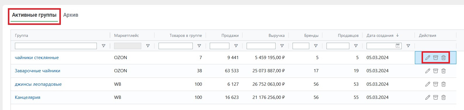Open filter options for Дата создания column
Image resolution: width=464 pixels, height=110 pixels.
coord(408,46)
